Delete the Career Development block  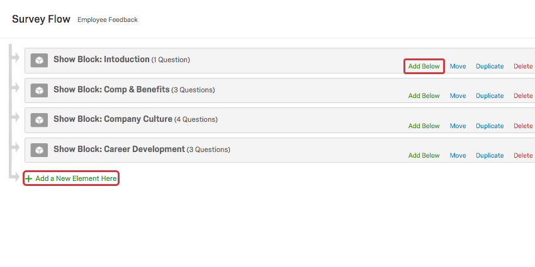click(523, 155)
